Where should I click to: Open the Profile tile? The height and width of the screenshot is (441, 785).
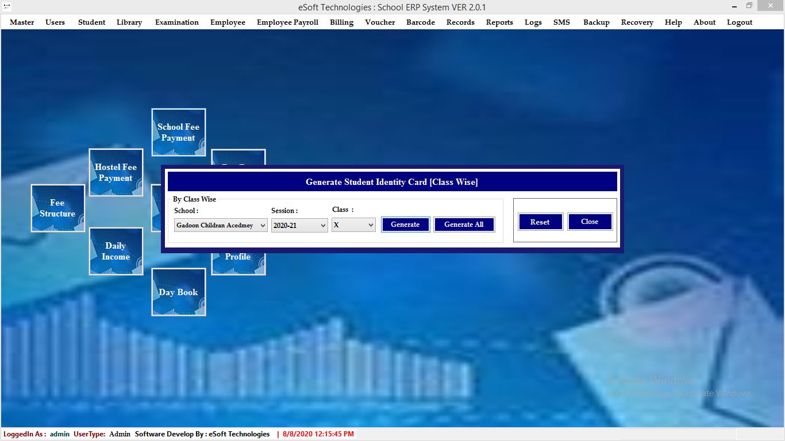click(x=238, y=263)
